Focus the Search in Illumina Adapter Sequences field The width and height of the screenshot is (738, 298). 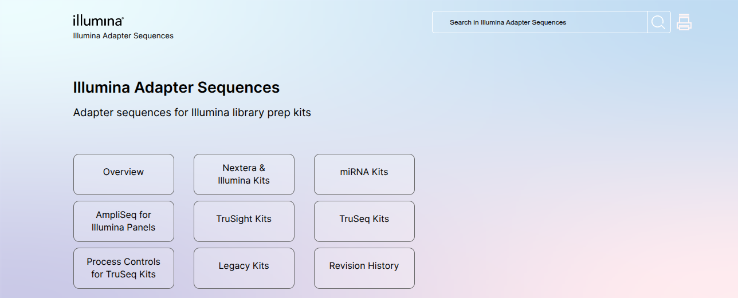coord(539,22)
